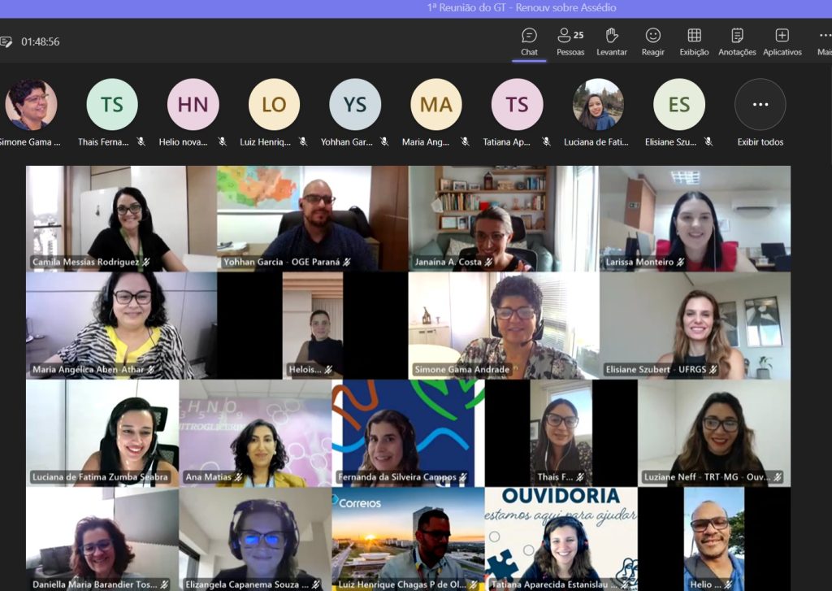Open the Chat panel
832x591 pixels.
[x=529, y=41]
